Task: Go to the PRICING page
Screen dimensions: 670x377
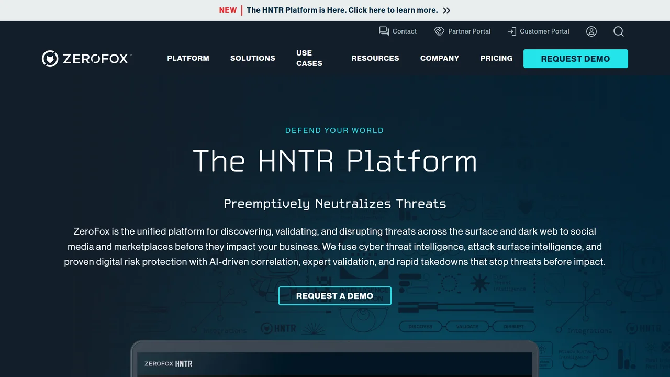Action: tap(497, 58)
